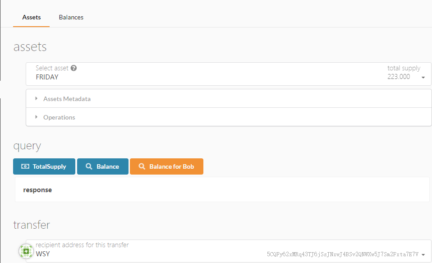This screenshot has width=432, height=263.
Task: Open recipient address dropdown caret
Action: pyautogui.click(x=423, y=254)
